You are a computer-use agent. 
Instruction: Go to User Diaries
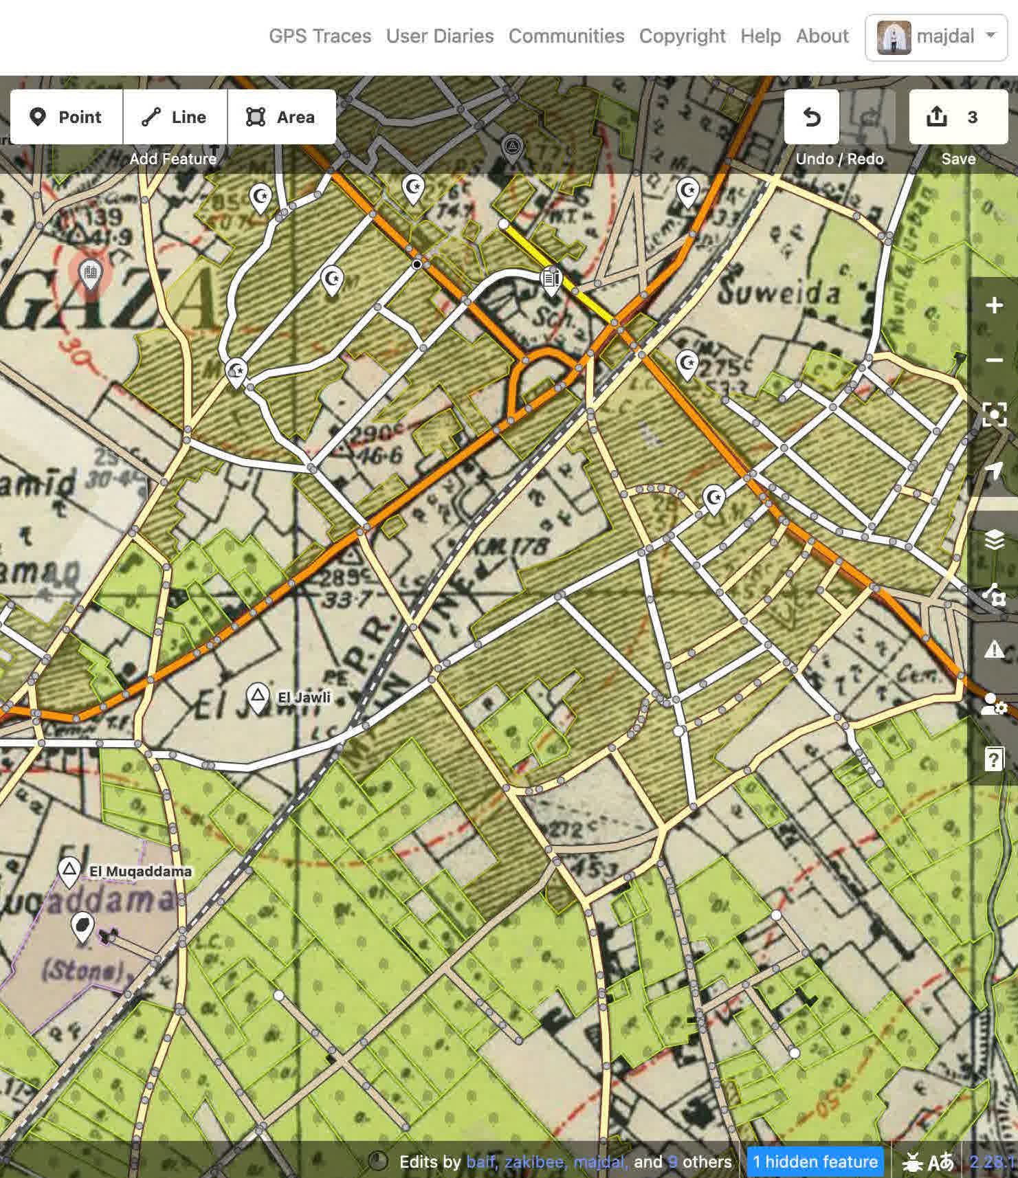click(x=439, y=36)
